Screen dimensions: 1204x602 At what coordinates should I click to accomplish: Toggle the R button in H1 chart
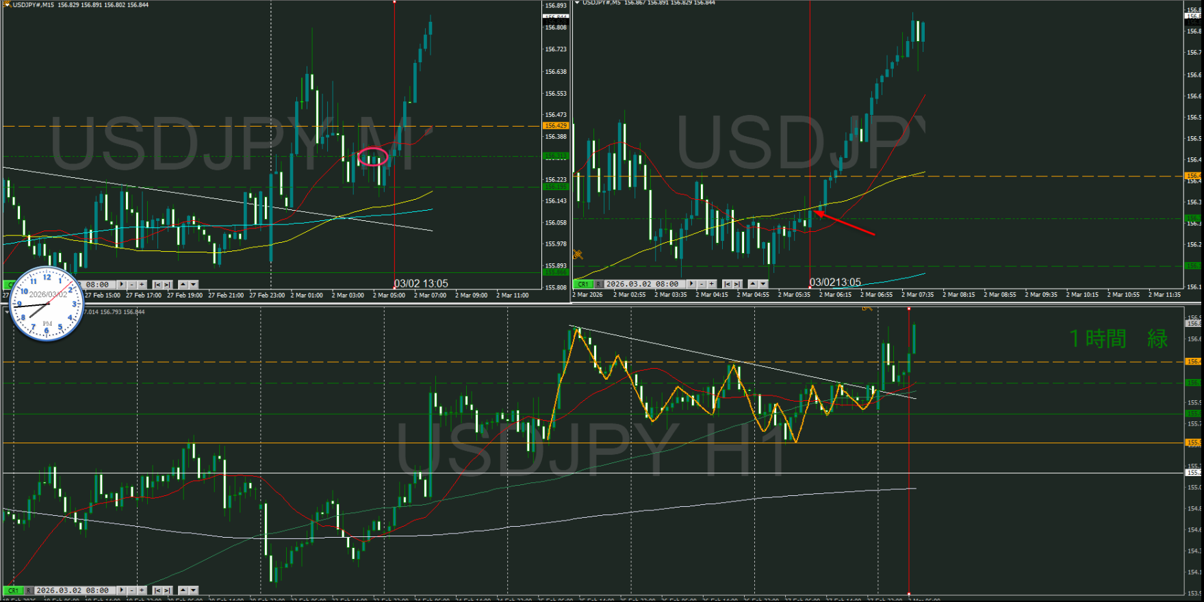[x=29, y=590]
